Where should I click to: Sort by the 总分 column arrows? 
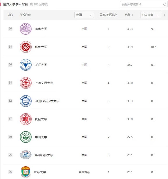[x=133, y=15]
